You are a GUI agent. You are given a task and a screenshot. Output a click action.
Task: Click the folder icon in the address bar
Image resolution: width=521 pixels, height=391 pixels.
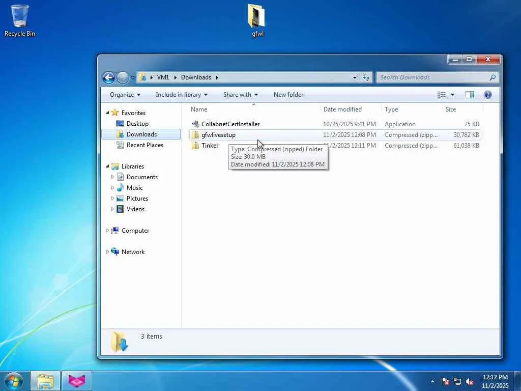coord(143,77)
